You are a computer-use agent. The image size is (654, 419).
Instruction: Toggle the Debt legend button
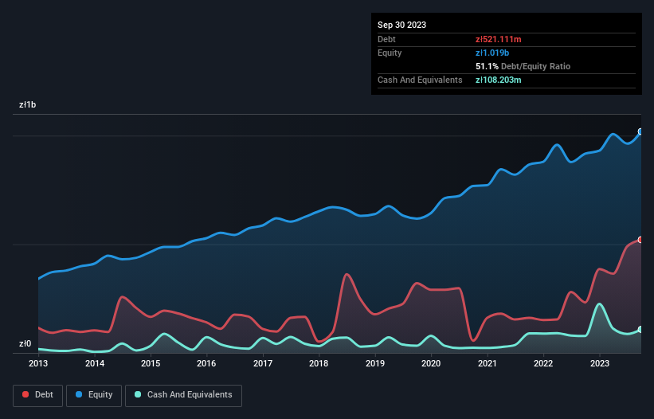click(38, 395)
